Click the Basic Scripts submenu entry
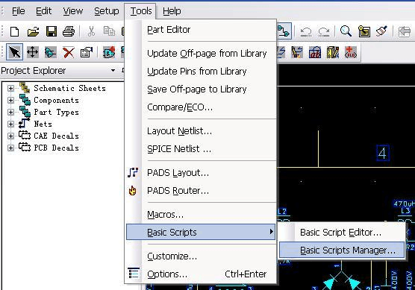 tap(201, 232)
